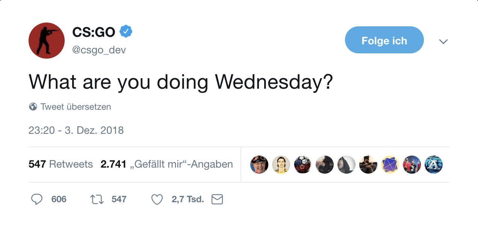Viewport: 478px width, 227px height.
Task: Show the 2.741 Gefällt mir list
Action: coord(166,164)
